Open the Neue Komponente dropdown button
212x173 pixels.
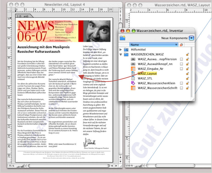191,38
